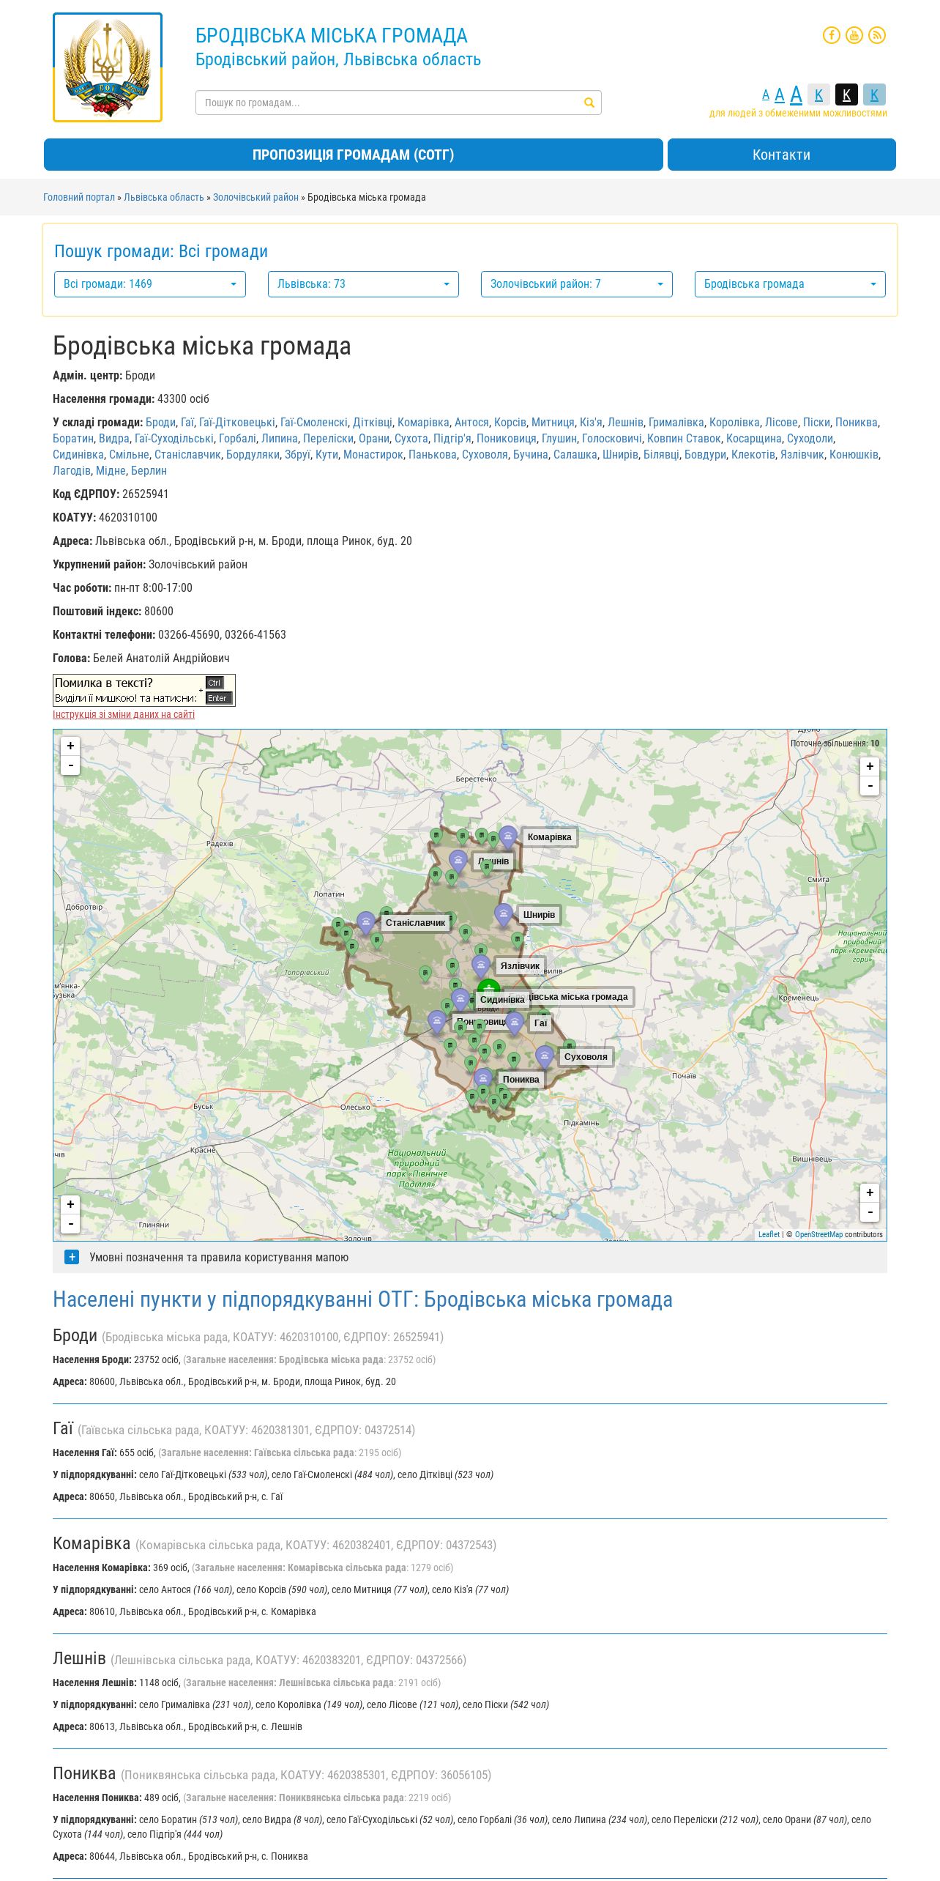Screen dimensions: 940x1881
Task: Click the Комарівка map marker pin
Action: coord(508,837)
